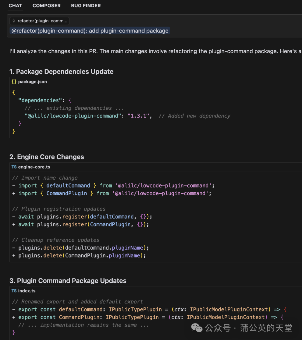Click the '1. Package Dependencies Update' heading
302x340 pixels.
tap(62, 72)
